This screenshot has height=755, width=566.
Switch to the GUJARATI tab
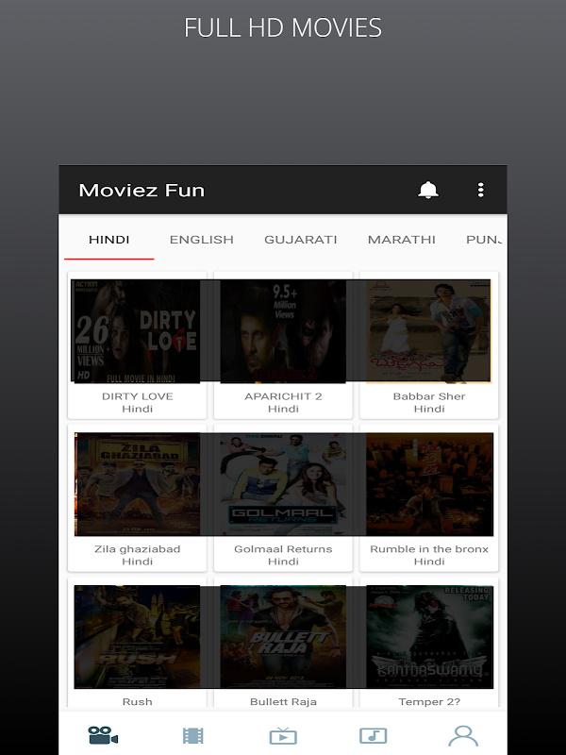[x=301, y=240]
